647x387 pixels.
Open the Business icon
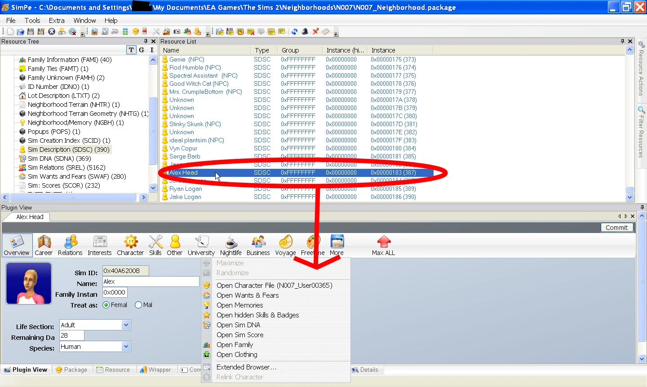258,245
